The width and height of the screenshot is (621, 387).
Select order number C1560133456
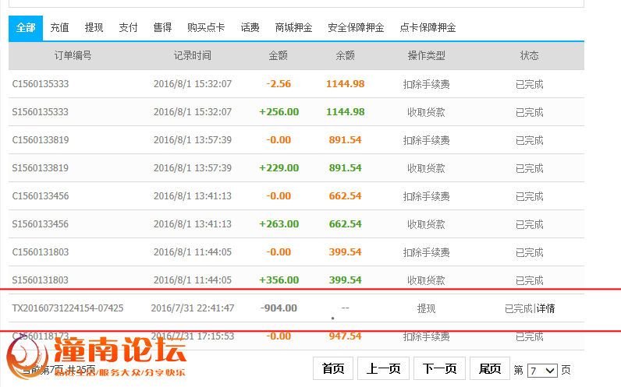point(41,196)
